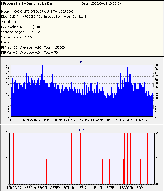Click the Sampling count 122683 line
This screenshot has height=192, width=164.
coord(18,37)
